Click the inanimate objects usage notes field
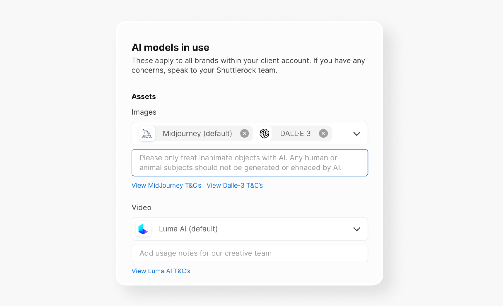 coord(250,163)
